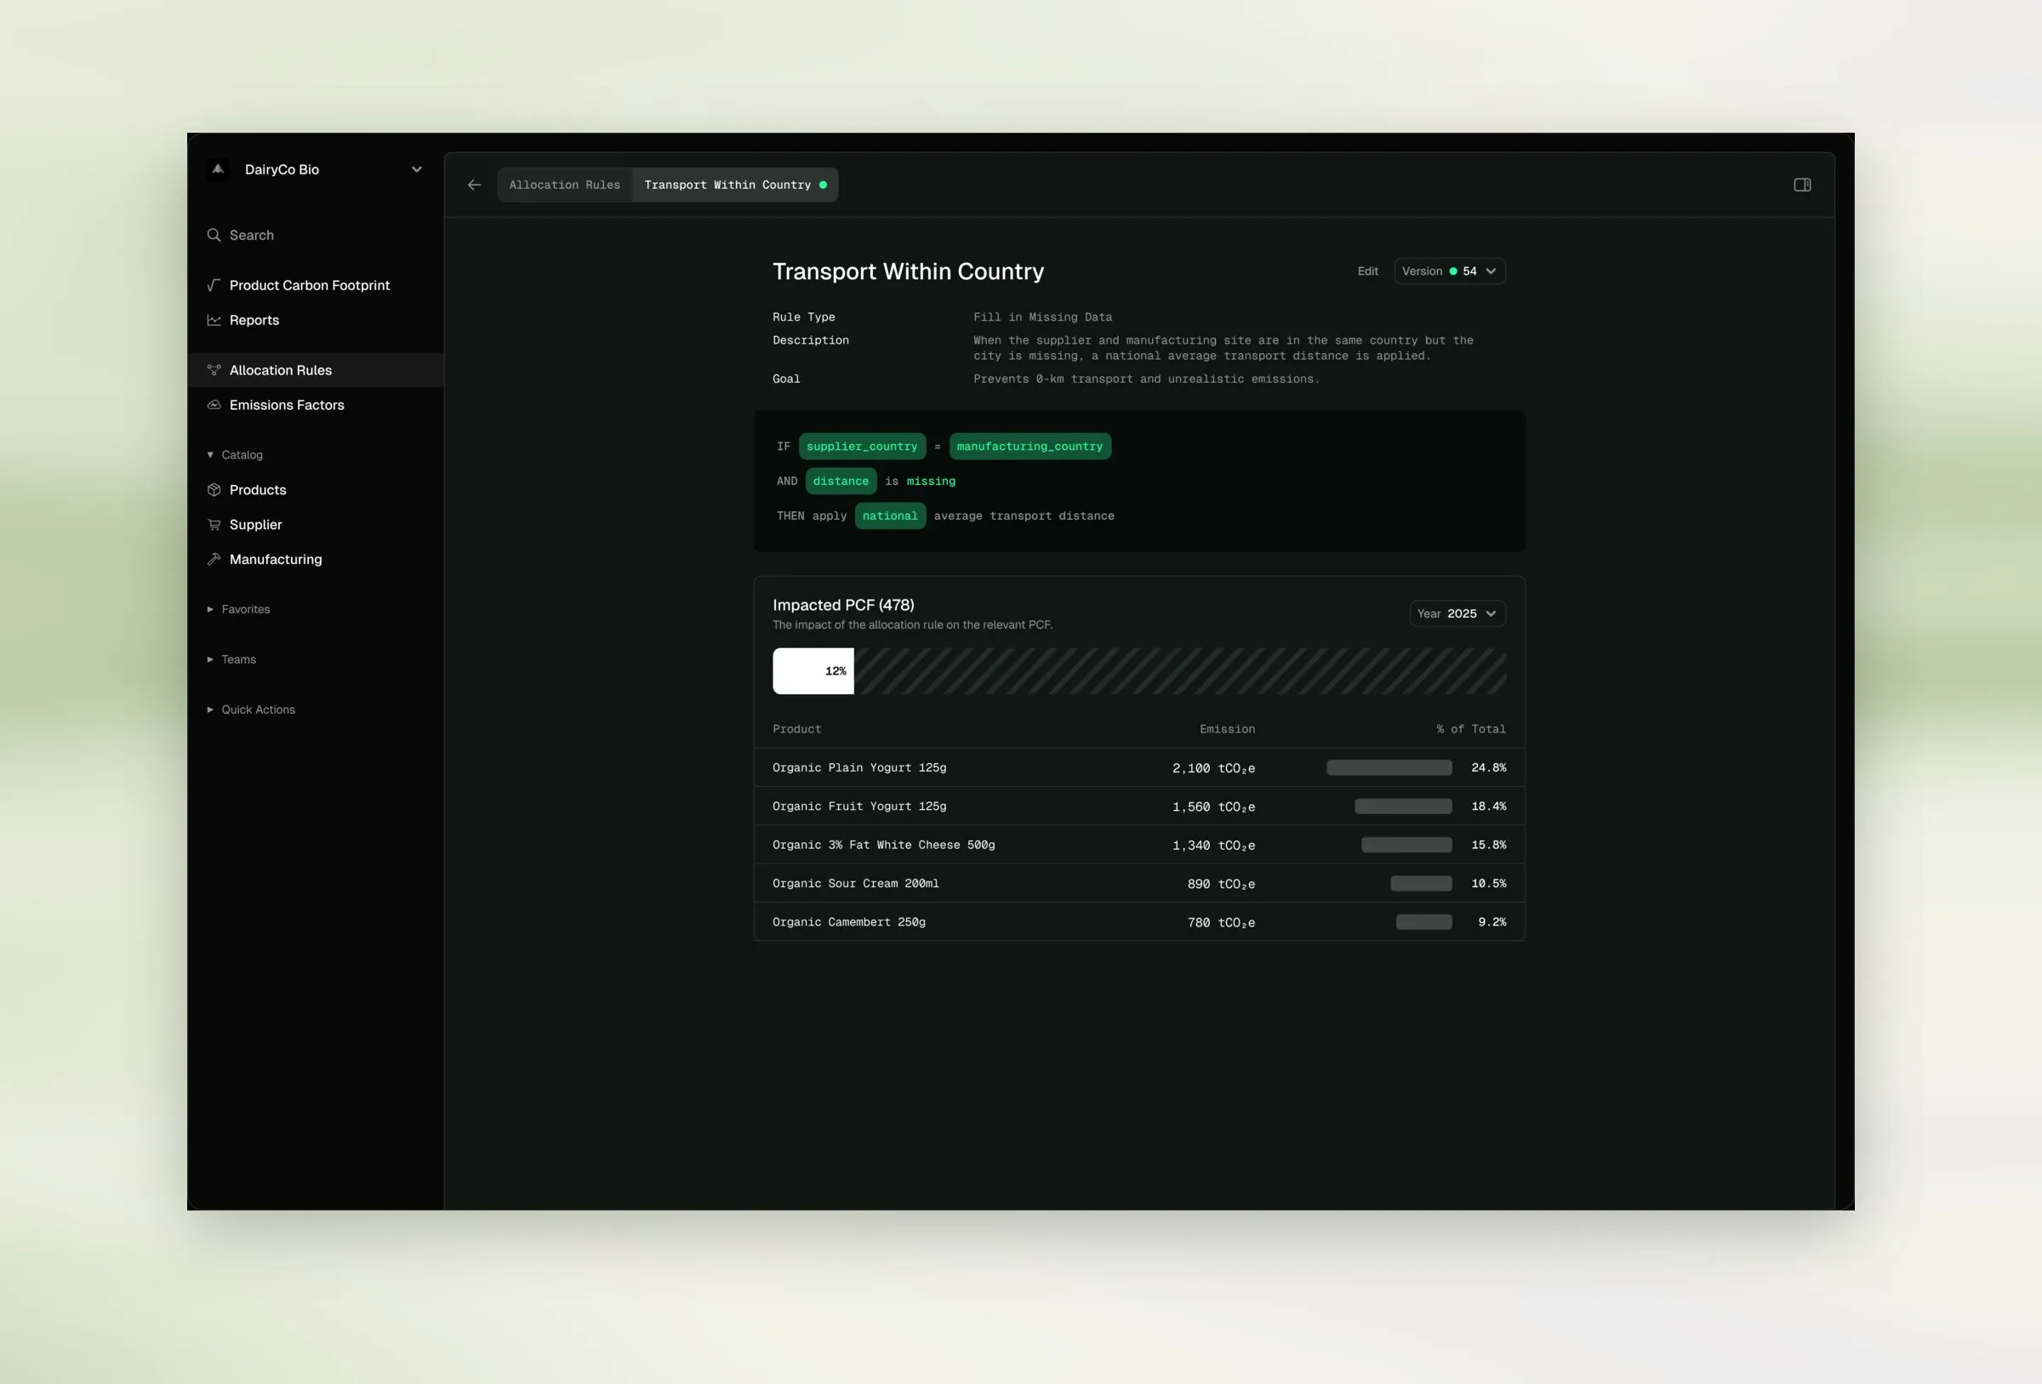Viewport: 2042px width, 1384px height.
Task: Select the Transport Within Country tab
Action: (x=735, y=185)
